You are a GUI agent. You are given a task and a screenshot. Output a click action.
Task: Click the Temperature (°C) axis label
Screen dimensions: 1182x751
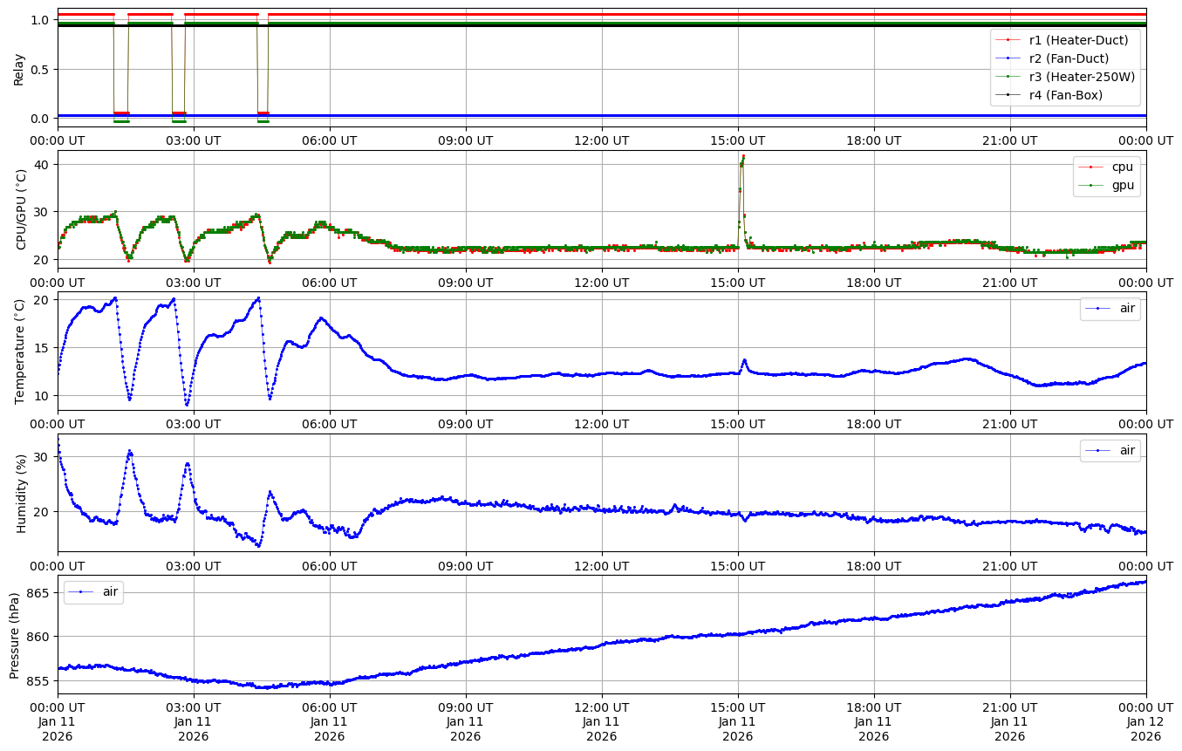tap(22, 352)
